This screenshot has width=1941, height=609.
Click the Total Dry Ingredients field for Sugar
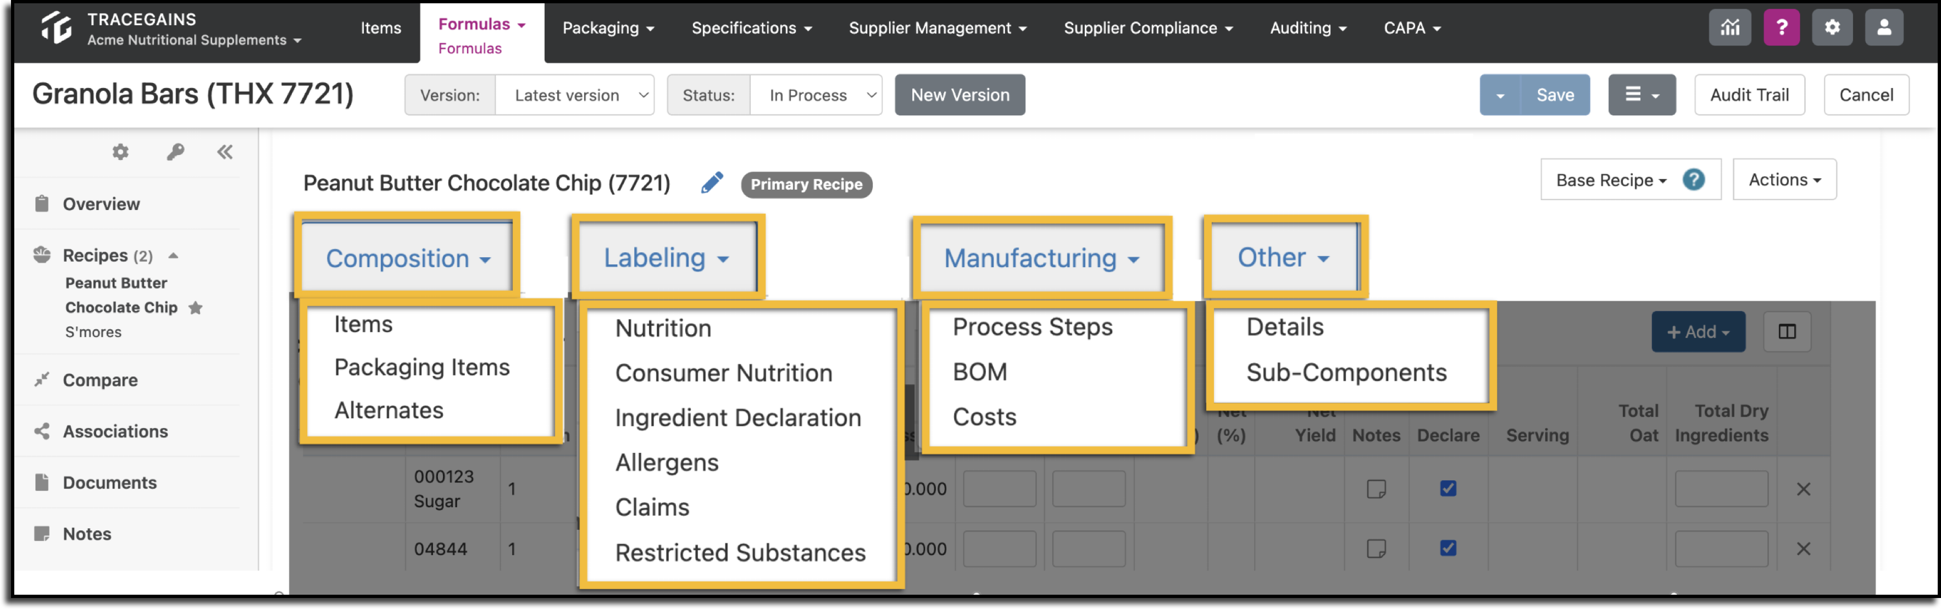click(1721, 489)
